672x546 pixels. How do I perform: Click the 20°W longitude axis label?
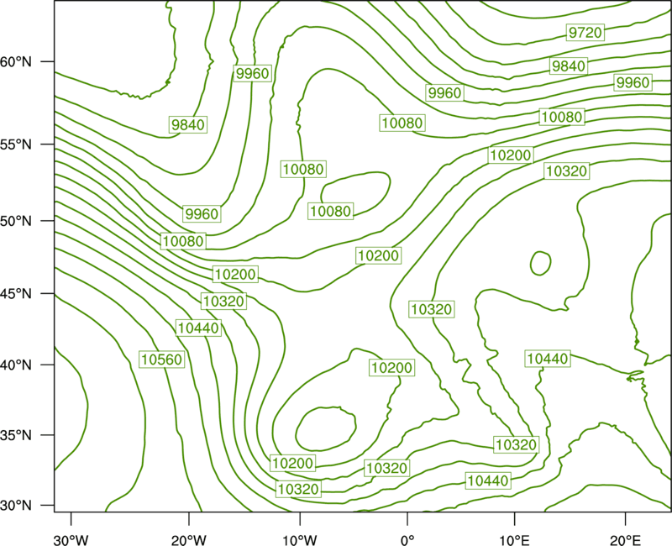(x=188, y=540)
